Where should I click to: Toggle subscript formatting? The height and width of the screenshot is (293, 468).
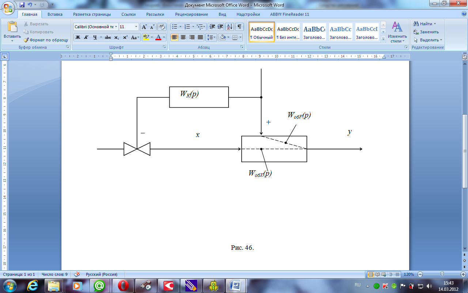coord(116,37)
